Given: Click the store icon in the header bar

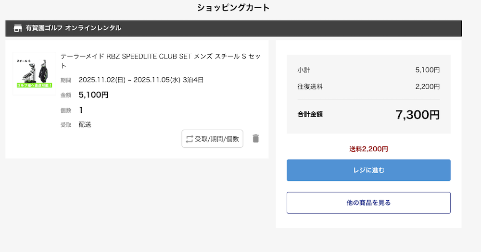Looking at the screenshot, I should [x=18, y=28].
